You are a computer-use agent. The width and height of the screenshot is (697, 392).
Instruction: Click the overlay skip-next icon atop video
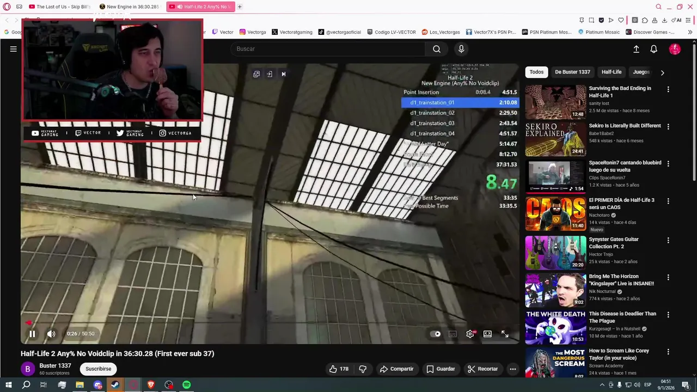[x=283, y=74]
